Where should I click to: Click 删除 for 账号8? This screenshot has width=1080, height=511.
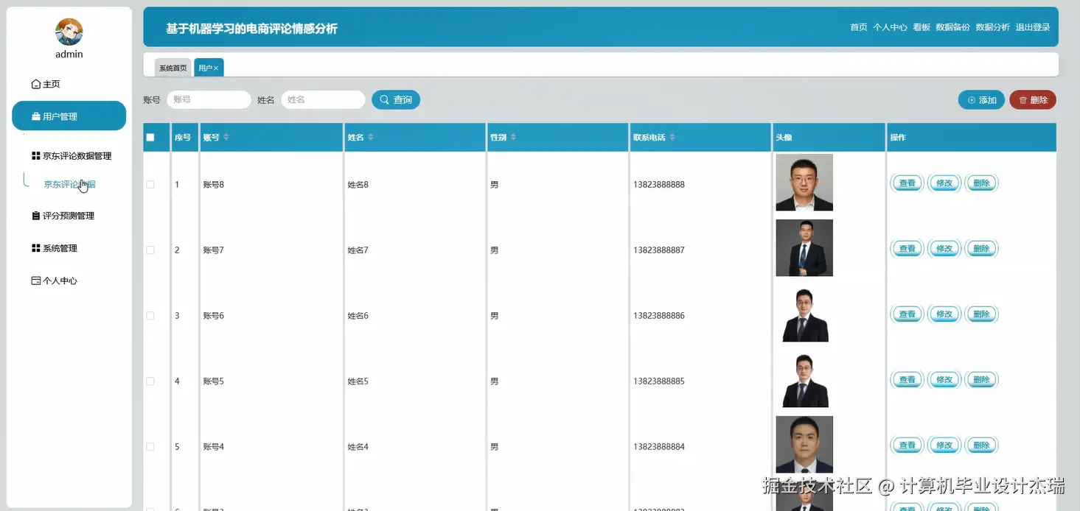pyautogui.click(x=981, y=183)
